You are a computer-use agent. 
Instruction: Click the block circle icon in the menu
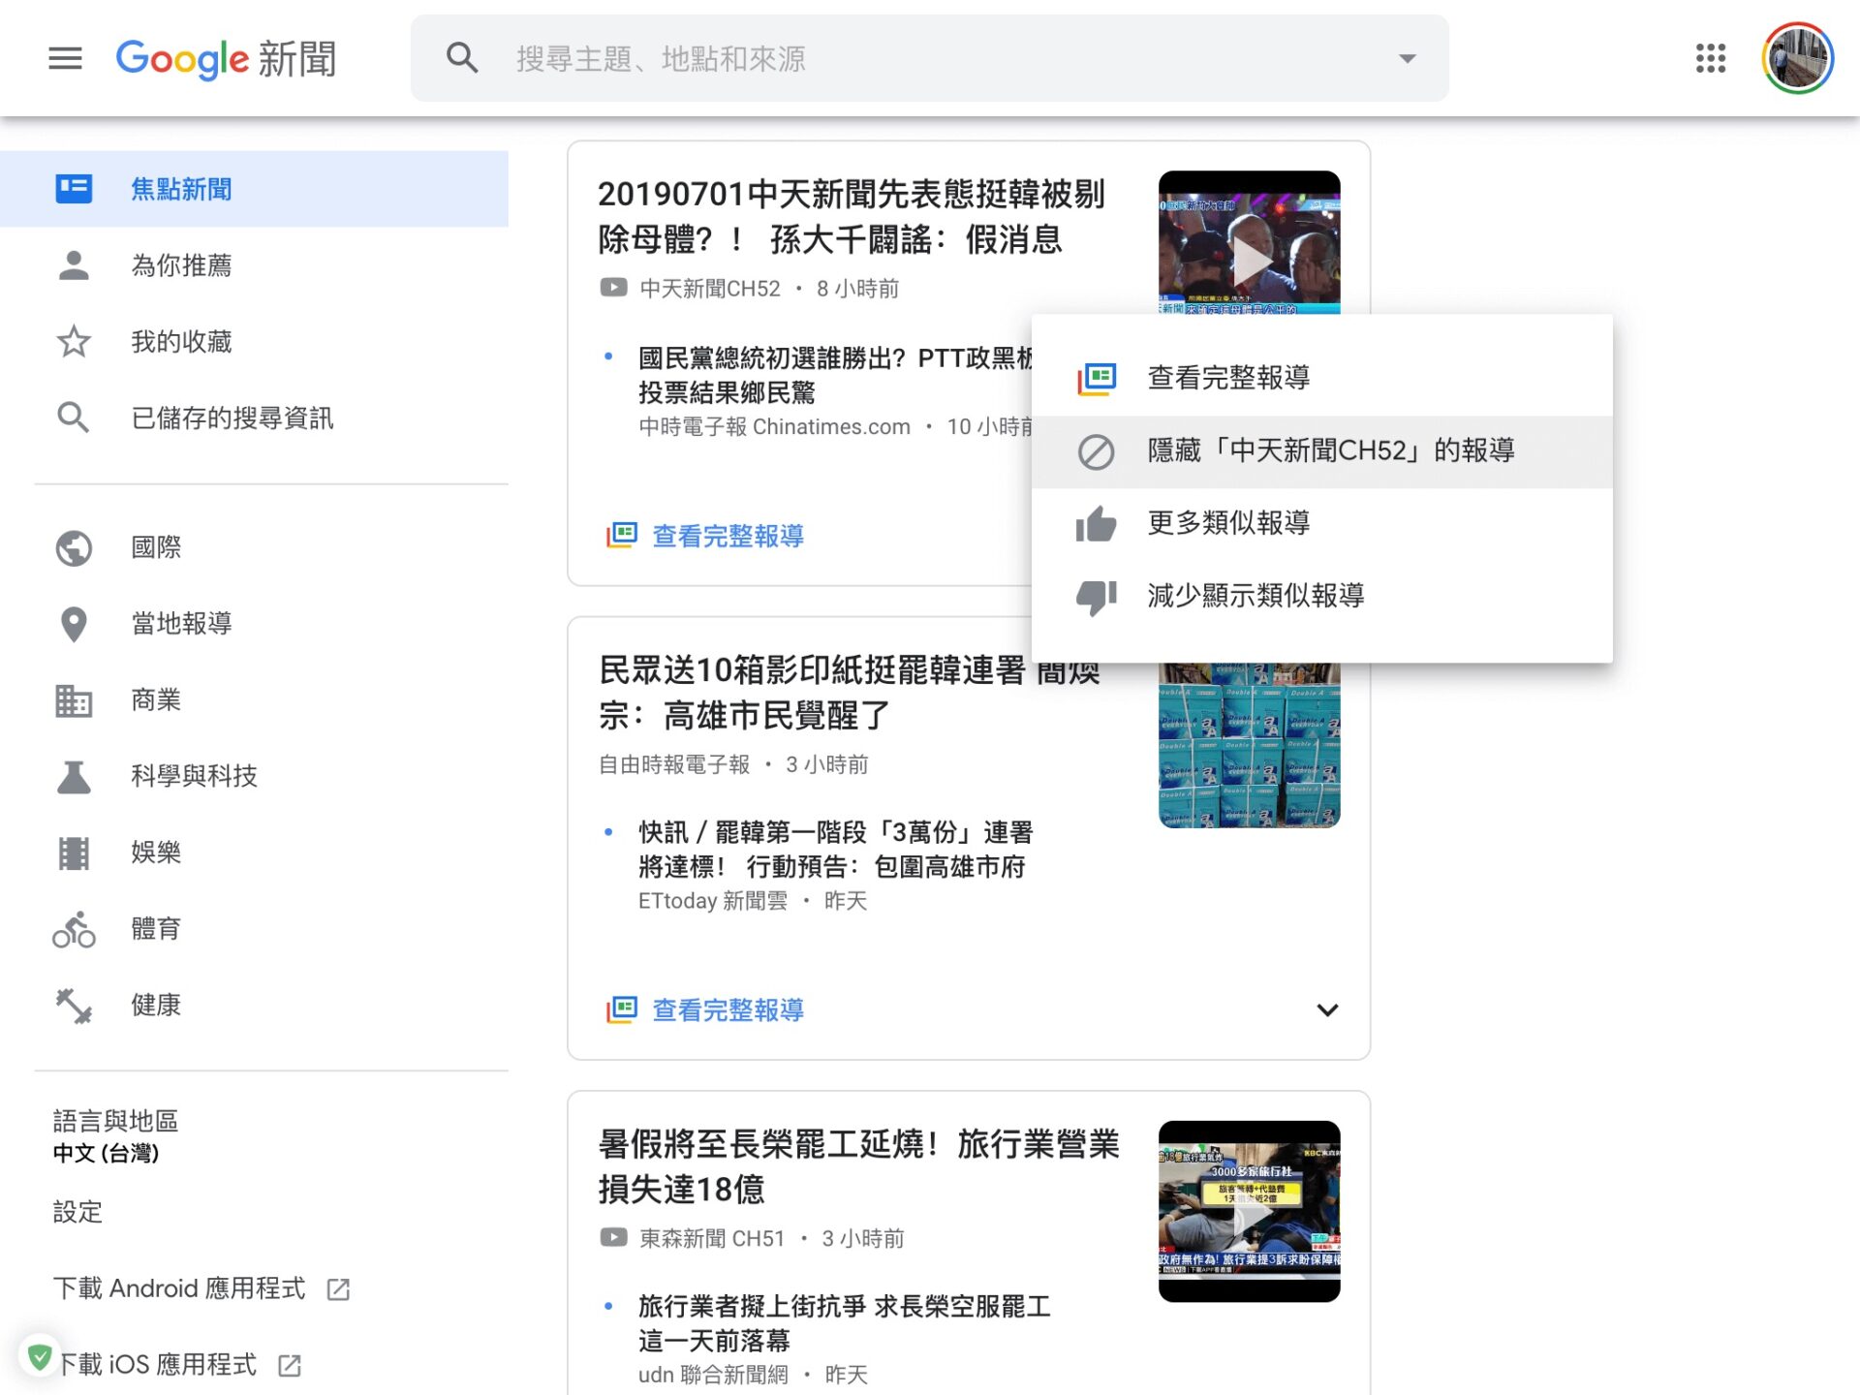tap(1097, 451)
